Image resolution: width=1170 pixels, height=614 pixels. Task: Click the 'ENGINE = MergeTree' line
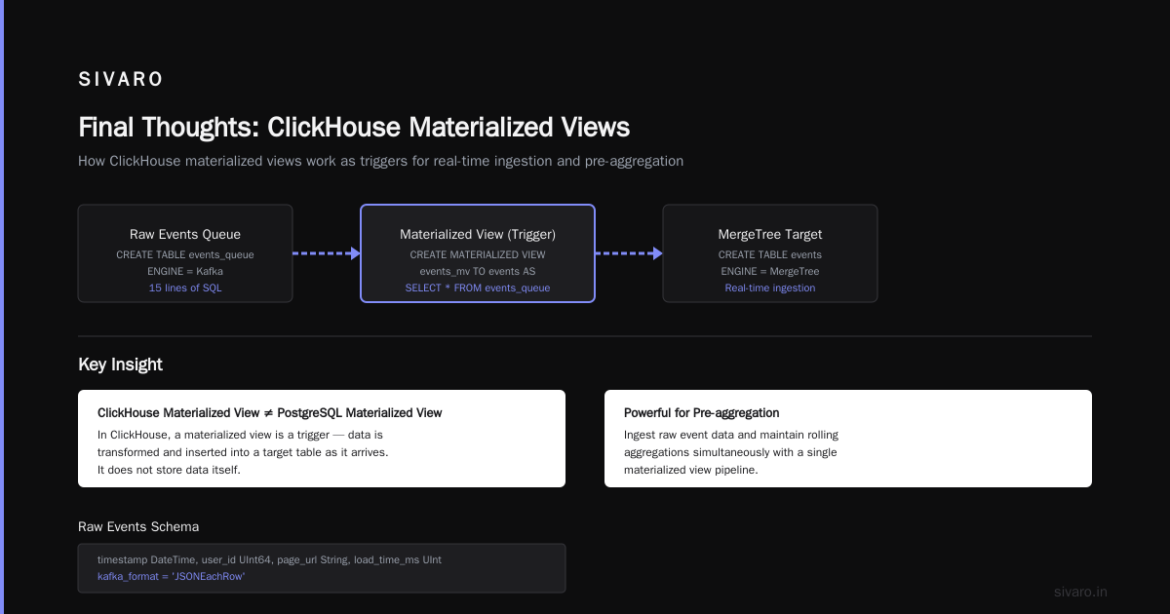click(770, 271)
